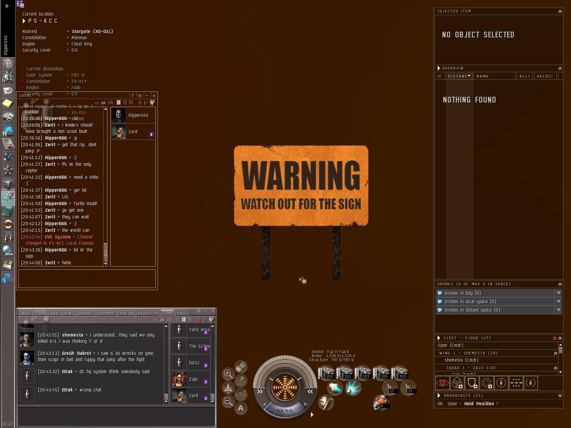
Task: Sort overview by Velocity column
Action: click(545, 76)
